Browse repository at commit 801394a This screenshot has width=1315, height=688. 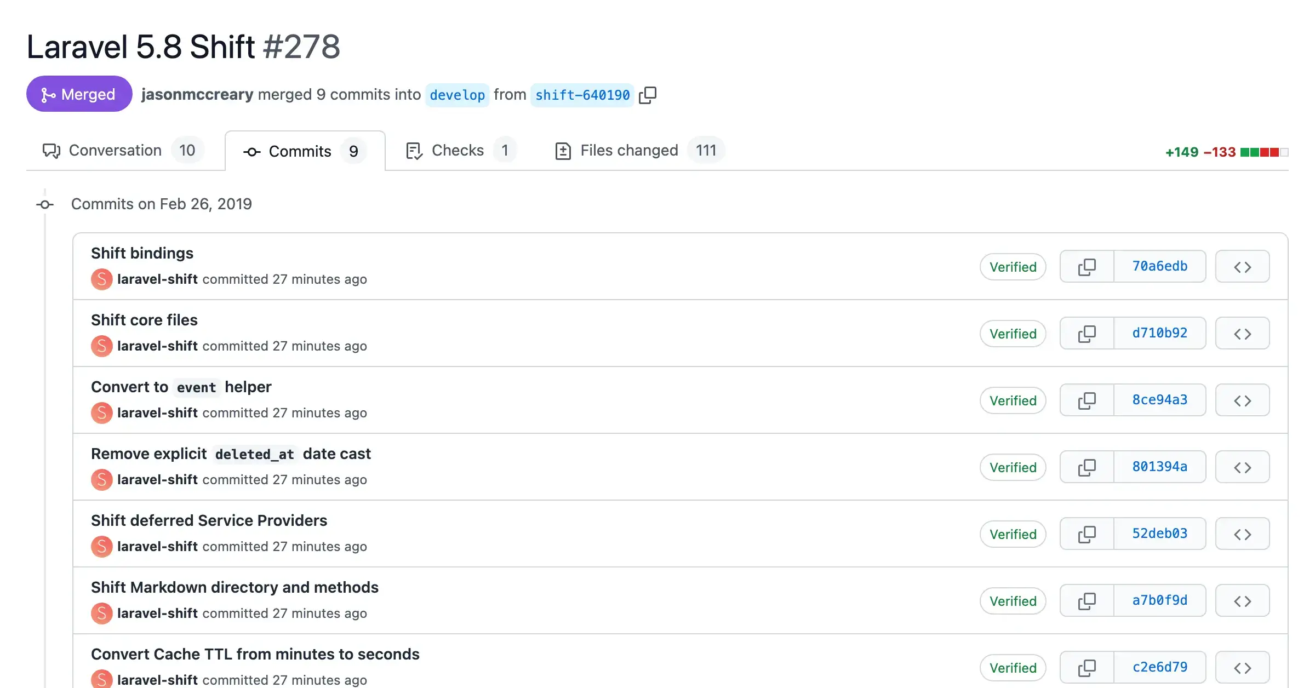[1242, 467]
